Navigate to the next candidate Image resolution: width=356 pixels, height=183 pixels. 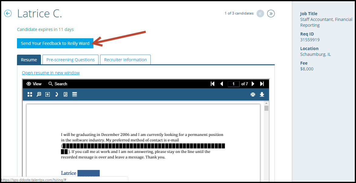click(x=271, y=13)
